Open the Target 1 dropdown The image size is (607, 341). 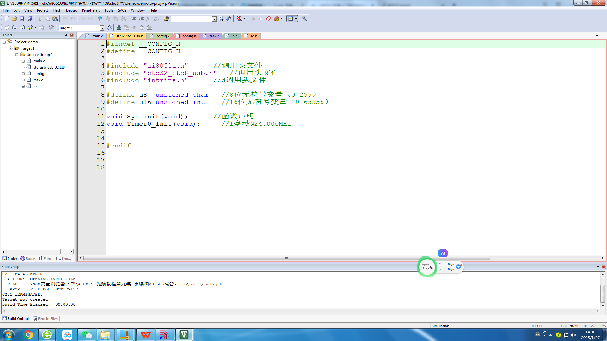click(102, 28)
